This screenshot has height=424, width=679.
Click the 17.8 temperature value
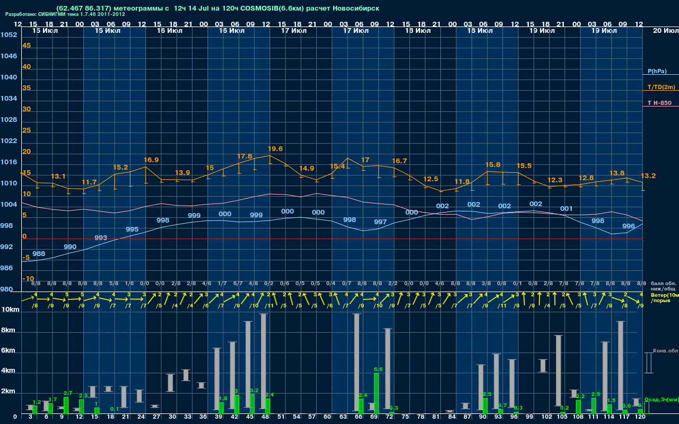(x=245, y=156)
